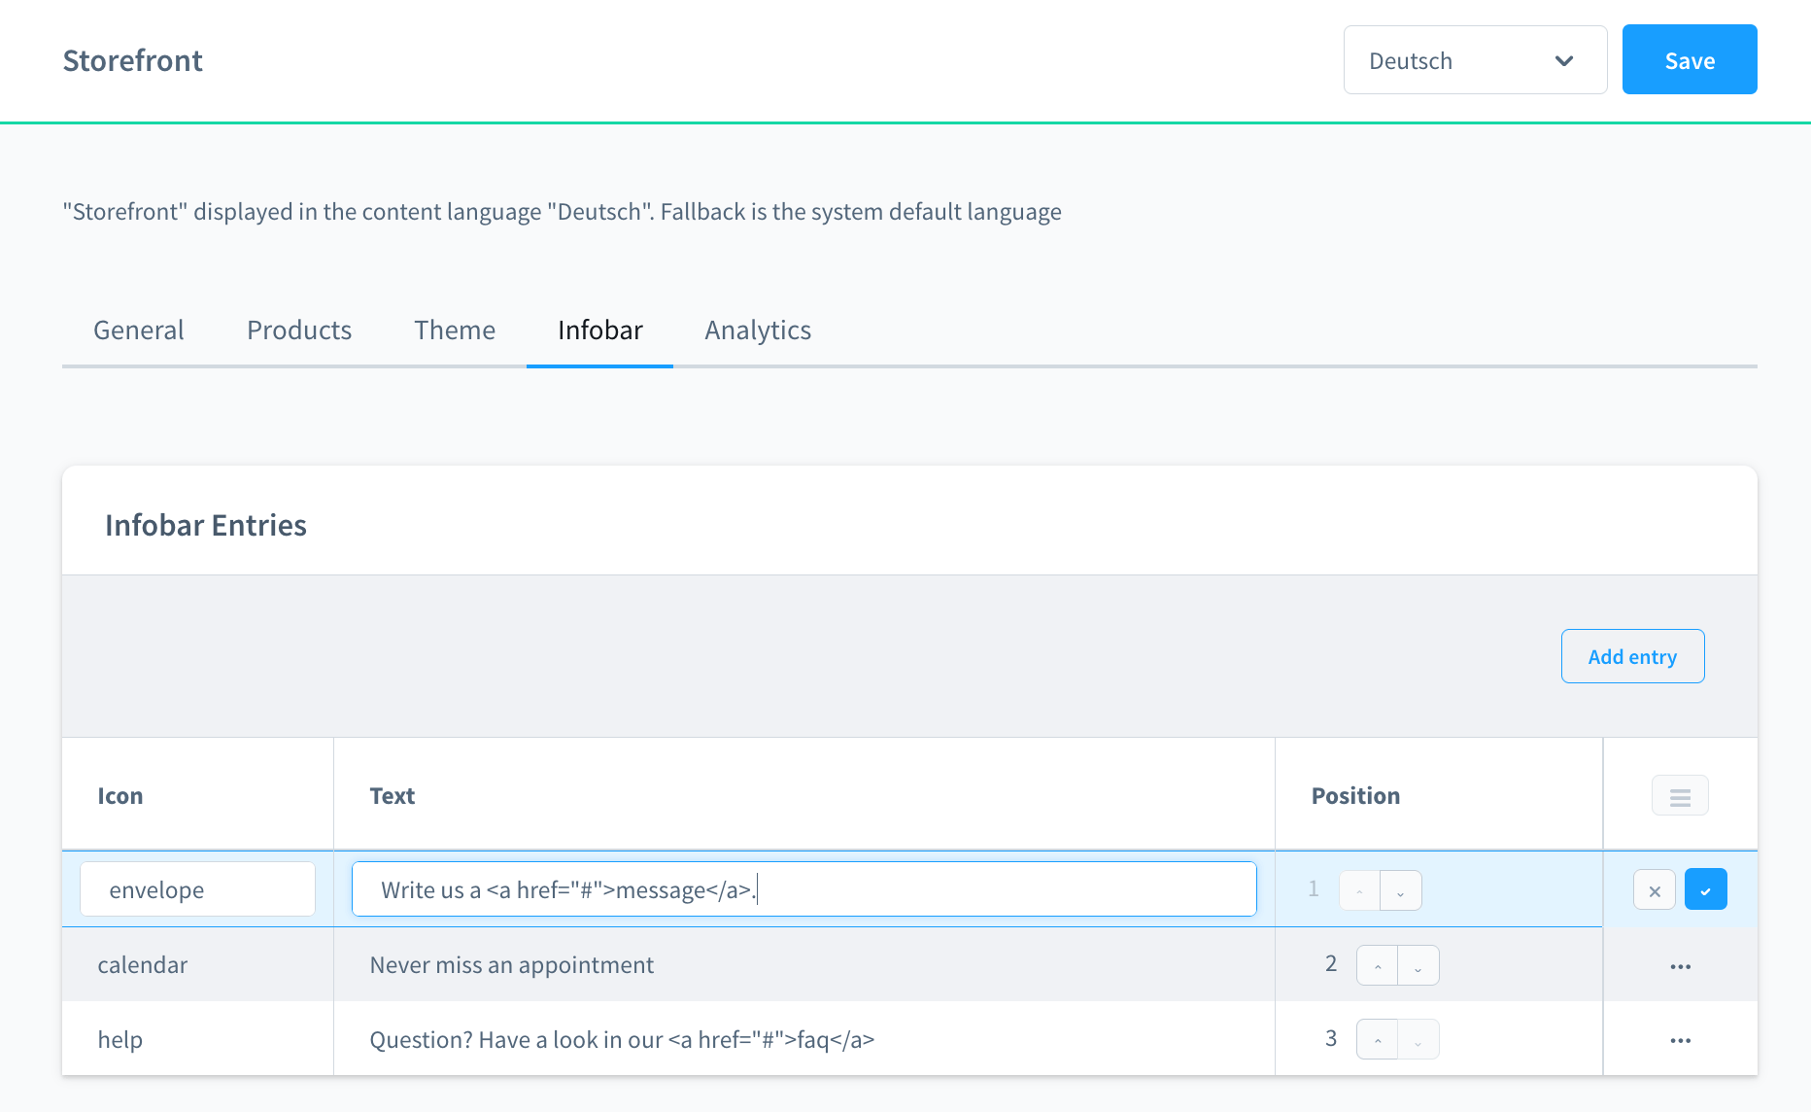1811x1112 pixels.
Task: Click the Add entry button
Action: pos(1632,656)
